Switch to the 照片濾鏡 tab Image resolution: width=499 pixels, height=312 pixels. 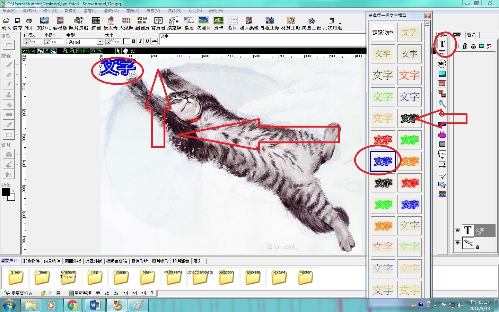(181, 261)
